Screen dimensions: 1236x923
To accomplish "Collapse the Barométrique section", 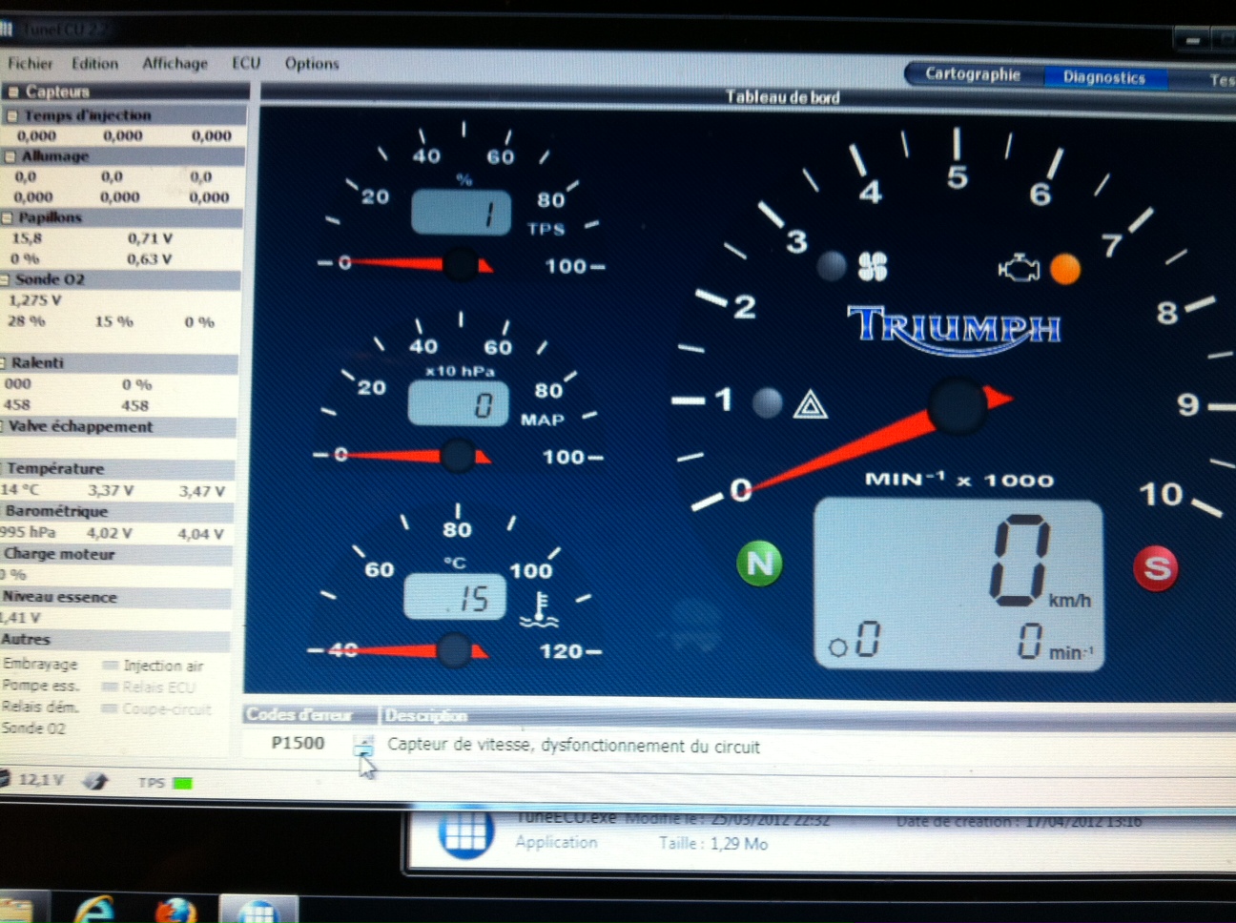I will click(x=3, y=511).
